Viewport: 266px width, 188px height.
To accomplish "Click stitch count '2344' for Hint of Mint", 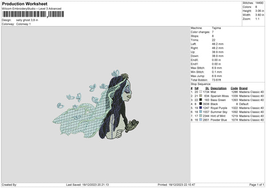I will (x=206, y=116).
